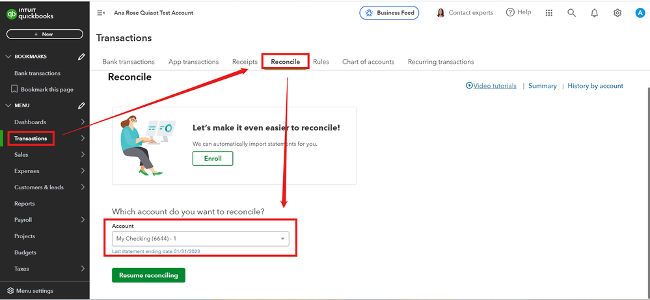This screenshot has width=650, height=300.
Task: Expand the Expenses submenu arrow
Action: point(83,170)
